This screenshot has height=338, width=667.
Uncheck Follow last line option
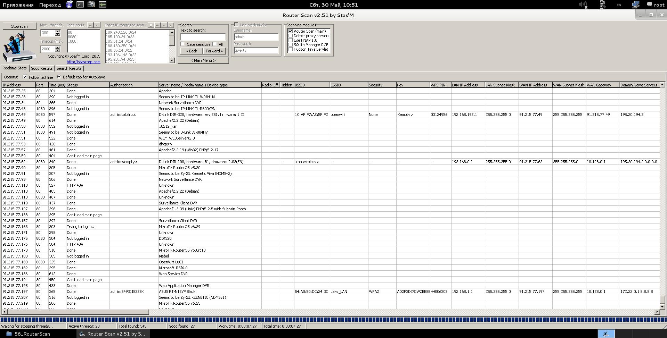coord(25,77)
